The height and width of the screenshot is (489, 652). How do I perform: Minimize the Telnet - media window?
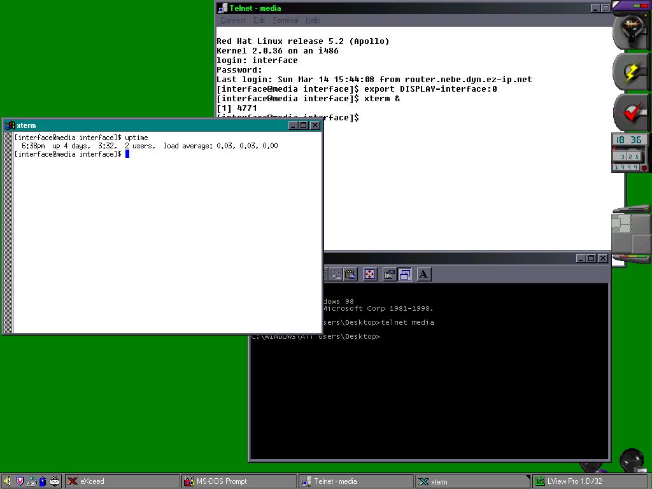pyautogui.click(x=595, y=8)
